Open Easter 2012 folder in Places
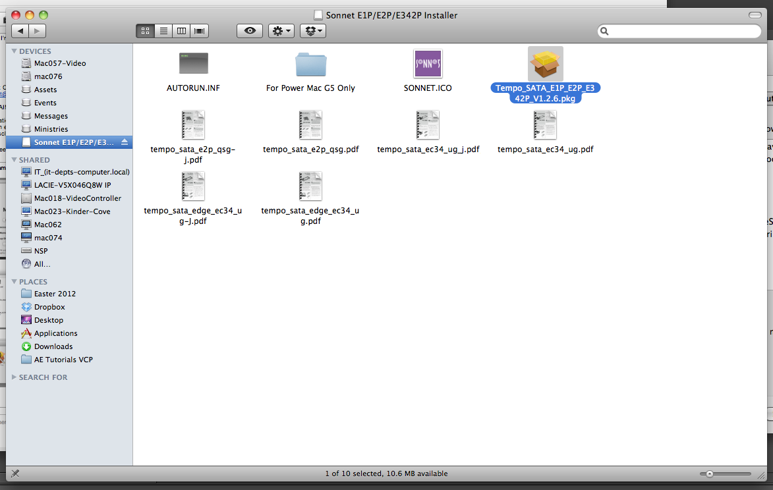 69,294
